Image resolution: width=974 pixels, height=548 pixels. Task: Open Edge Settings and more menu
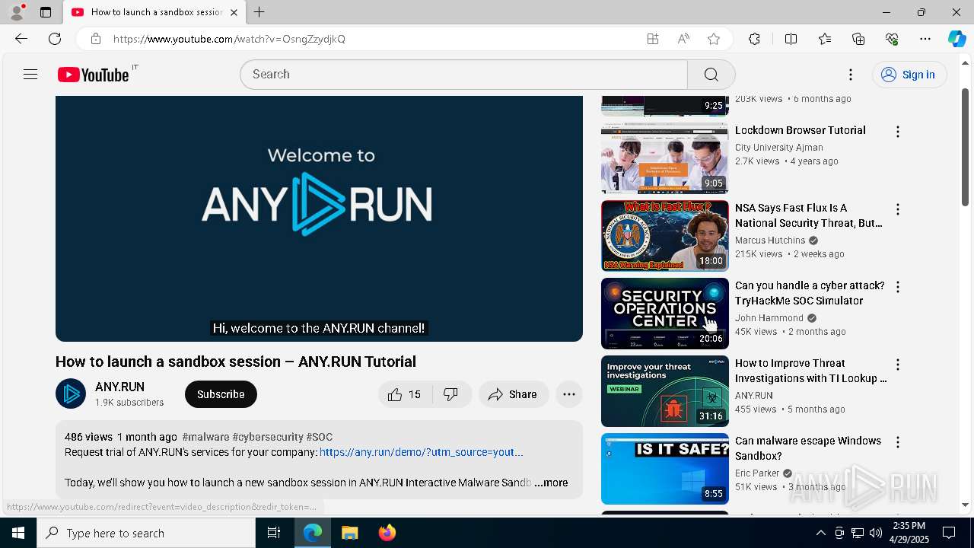(x=925, y=39)
